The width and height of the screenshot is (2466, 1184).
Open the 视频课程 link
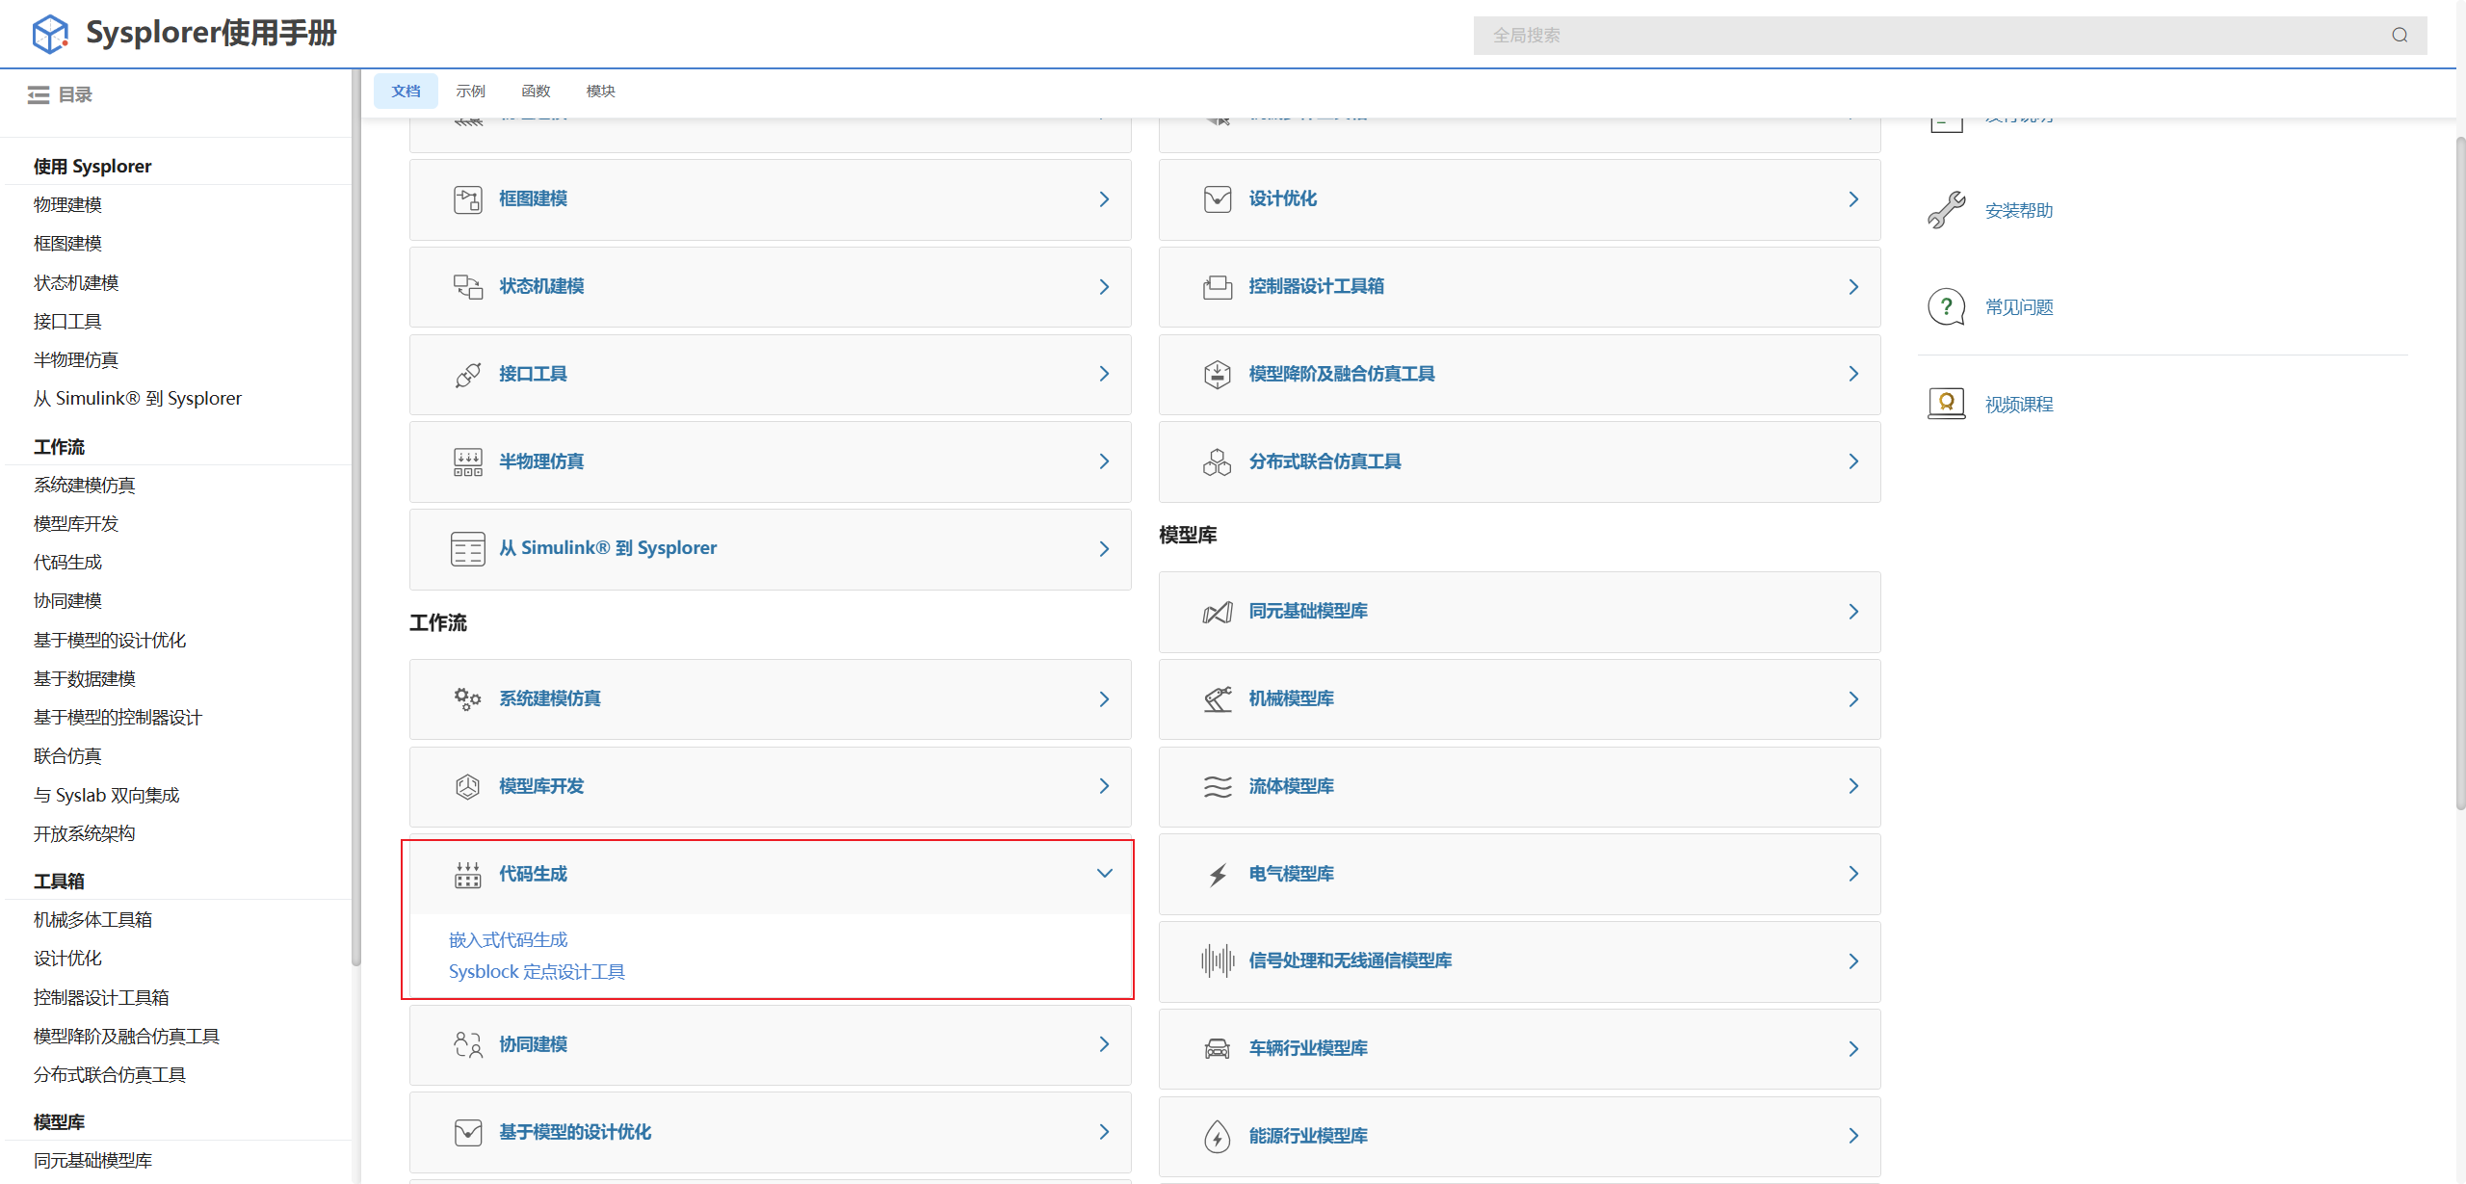(x=2019, y=405)
